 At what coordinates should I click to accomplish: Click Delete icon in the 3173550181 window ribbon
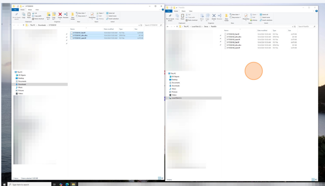[60, 15]
